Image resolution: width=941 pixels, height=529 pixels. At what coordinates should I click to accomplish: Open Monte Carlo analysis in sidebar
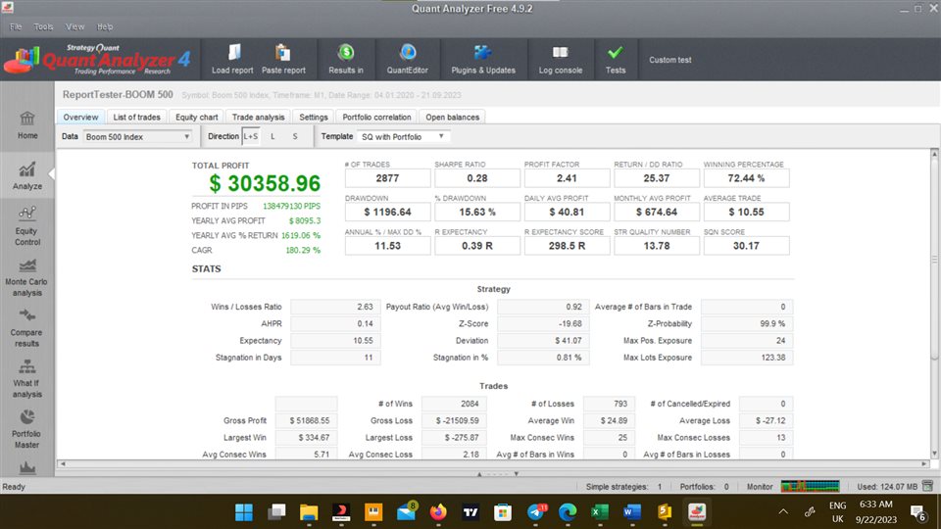coord(27,277)
